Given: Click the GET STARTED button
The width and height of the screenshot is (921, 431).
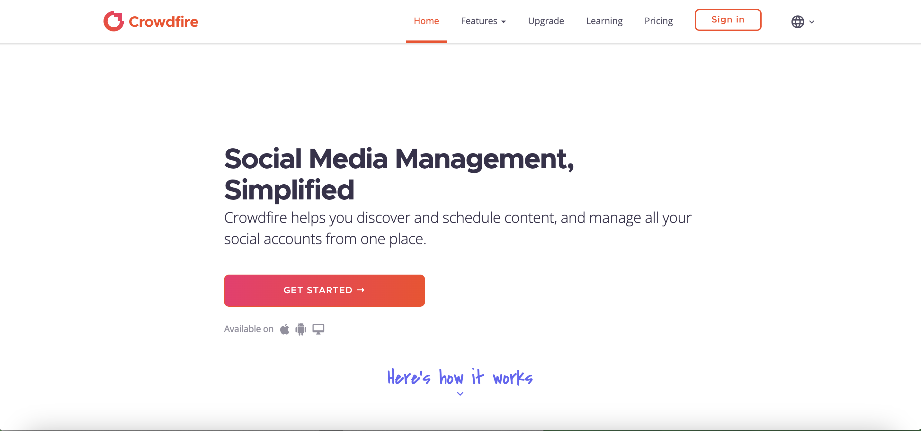Looking at the screenshot, I should point(325,290).
